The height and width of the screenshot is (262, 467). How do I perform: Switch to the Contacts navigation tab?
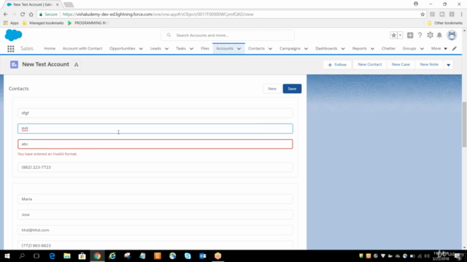256,49
